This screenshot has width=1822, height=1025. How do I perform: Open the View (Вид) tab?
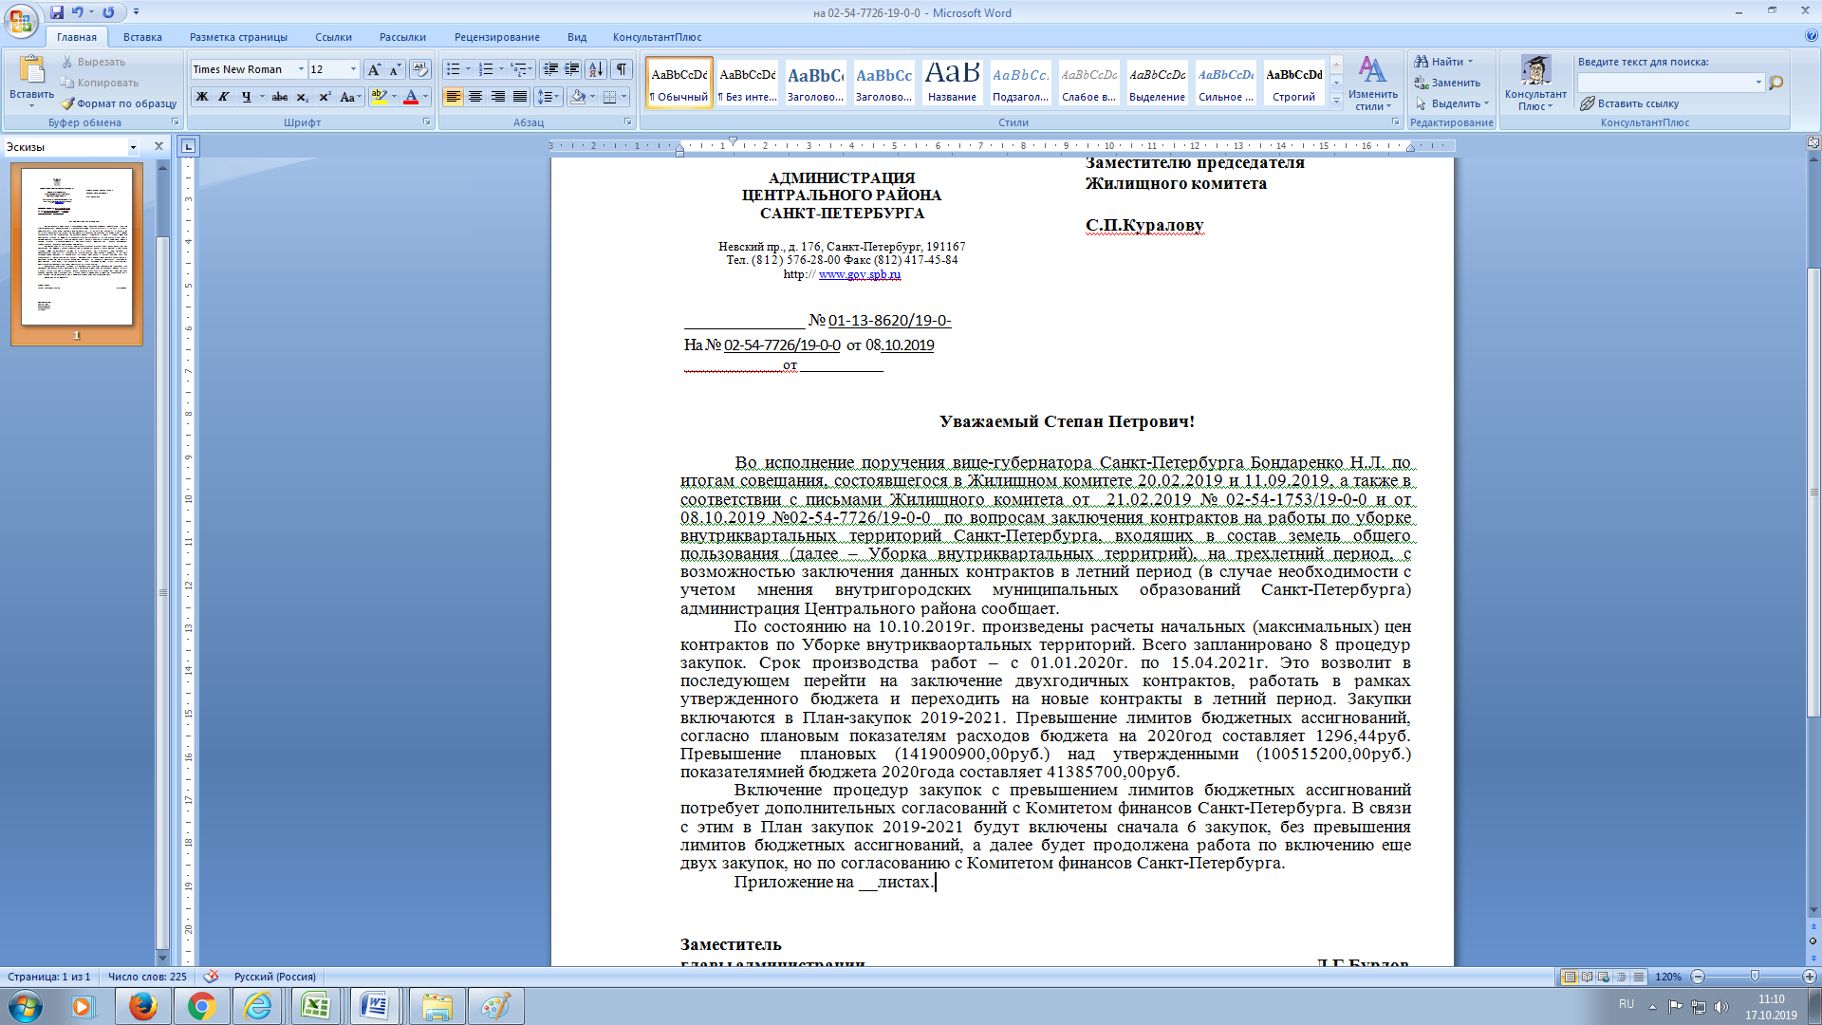(x=577, y=37)
